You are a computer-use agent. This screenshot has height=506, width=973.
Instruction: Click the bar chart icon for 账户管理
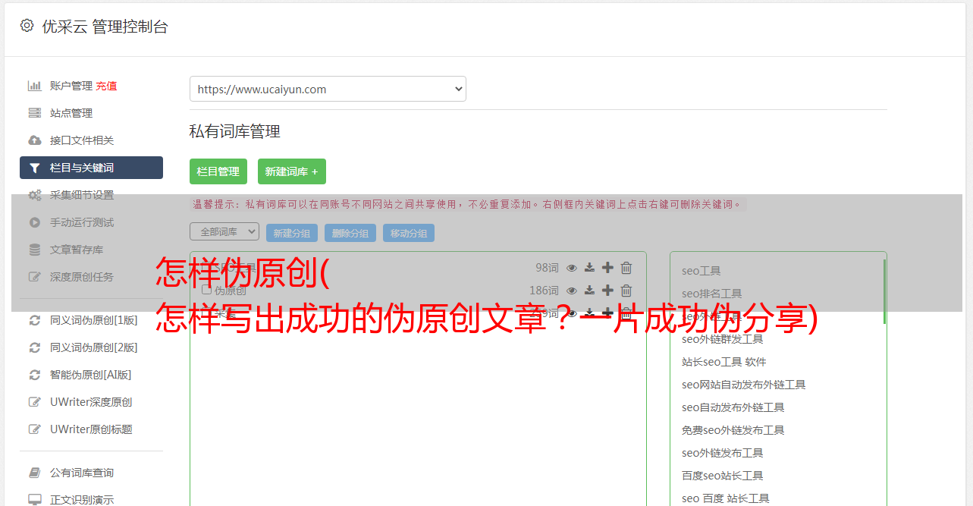coord(35,86)
